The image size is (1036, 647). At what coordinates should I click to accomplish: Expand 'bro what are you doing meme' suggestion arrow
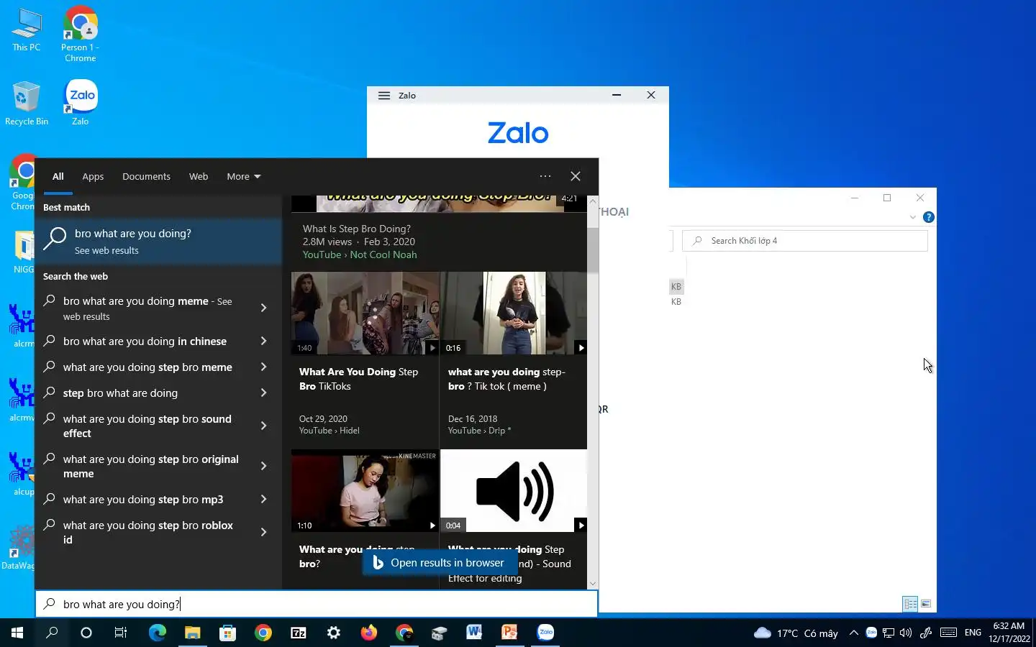263,308
